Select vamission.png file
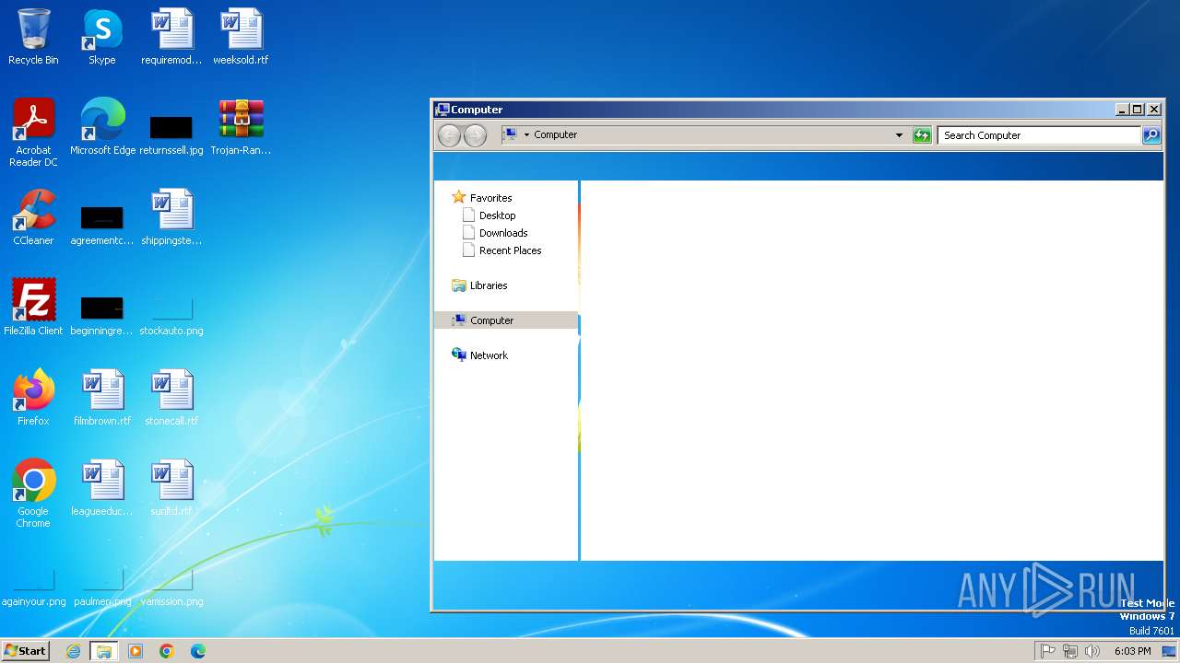The image size is (1180, 663). [171, 589]
